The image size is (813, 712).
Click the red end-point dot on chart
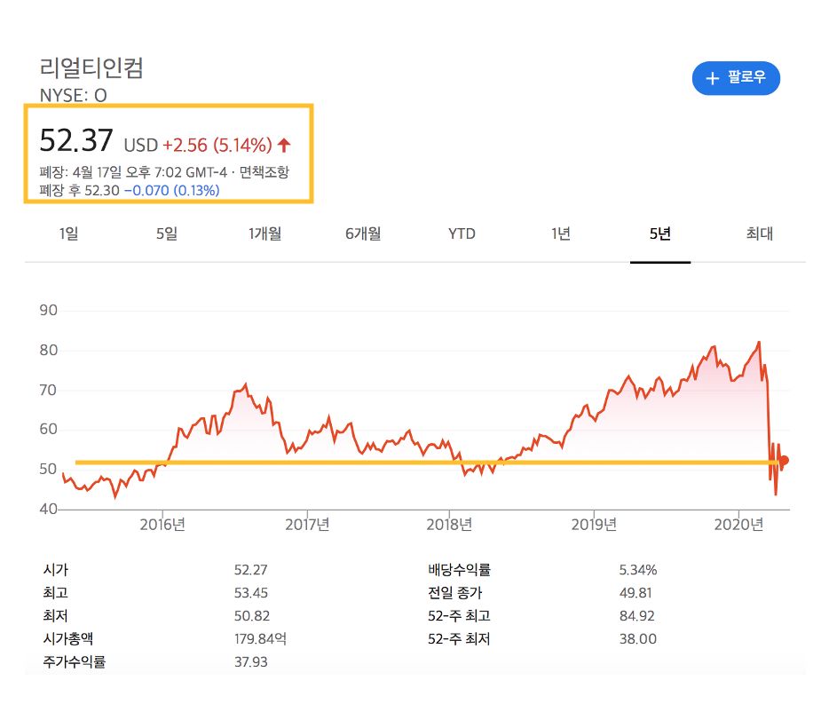[x=784, y=460]
